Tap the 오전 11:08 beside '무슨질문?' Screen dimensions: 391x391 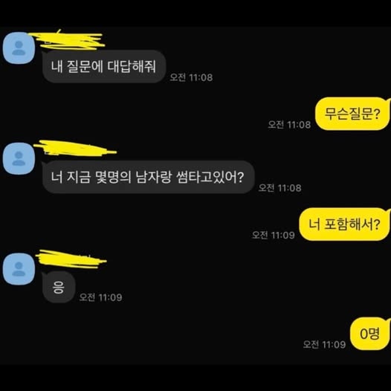tap(289, 124)
